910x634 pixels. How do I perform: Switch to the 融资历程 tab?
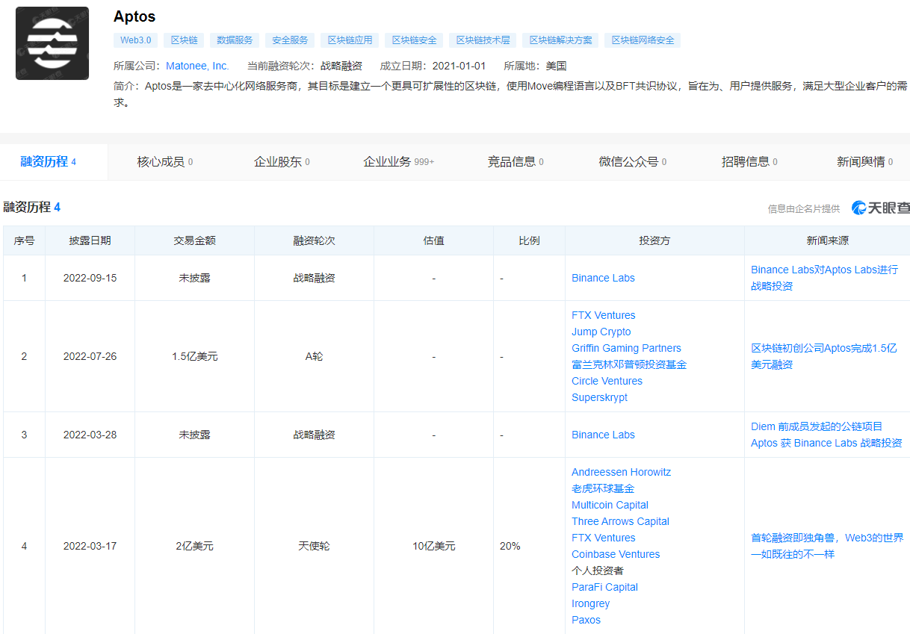click(54, 162)
